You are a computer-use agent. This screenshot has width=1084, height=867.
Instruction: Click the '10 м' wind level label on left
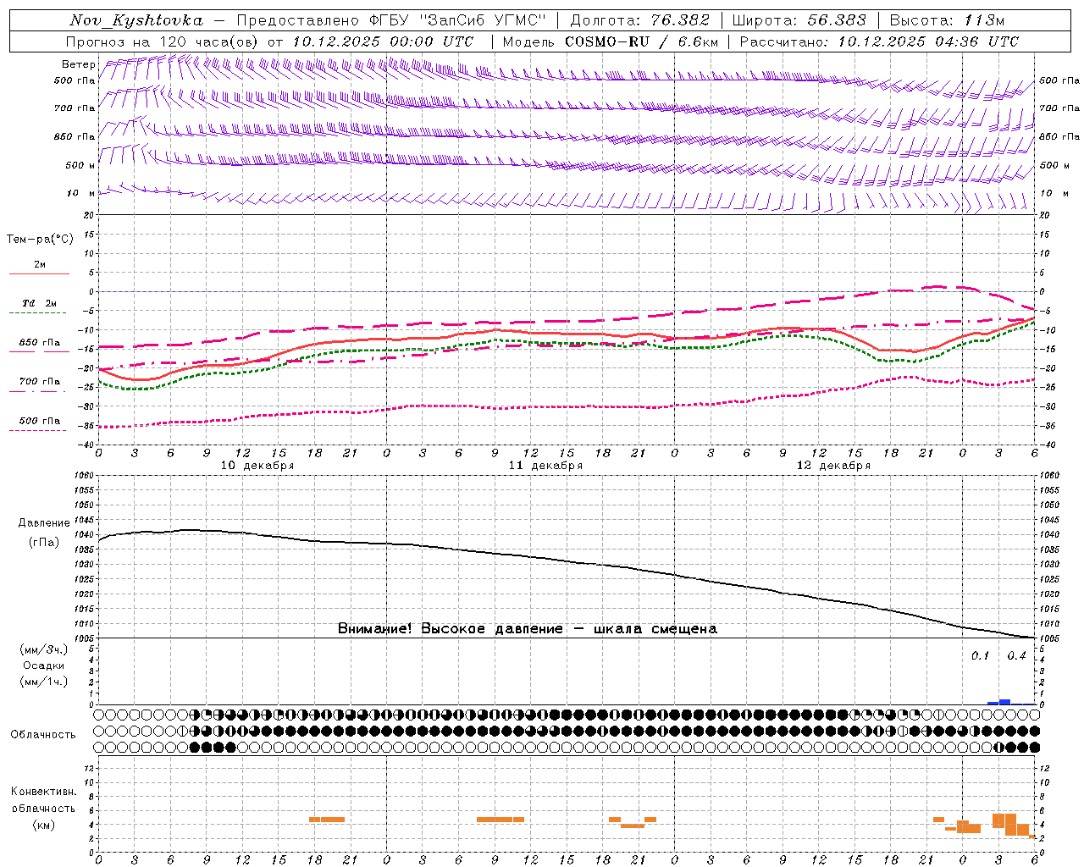(x=81, y=194)
